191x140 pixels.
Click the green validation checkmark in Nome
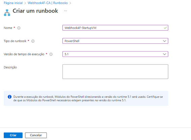pos(165,28)
